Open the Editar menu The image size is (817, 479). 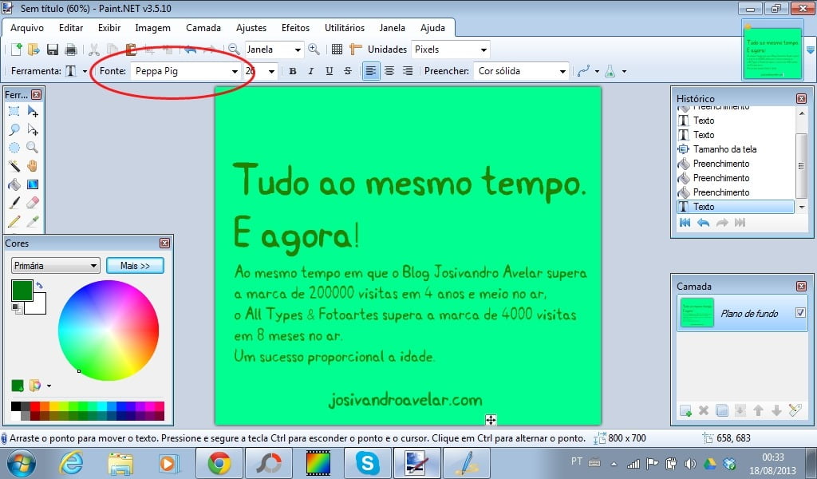pos(71,28)
